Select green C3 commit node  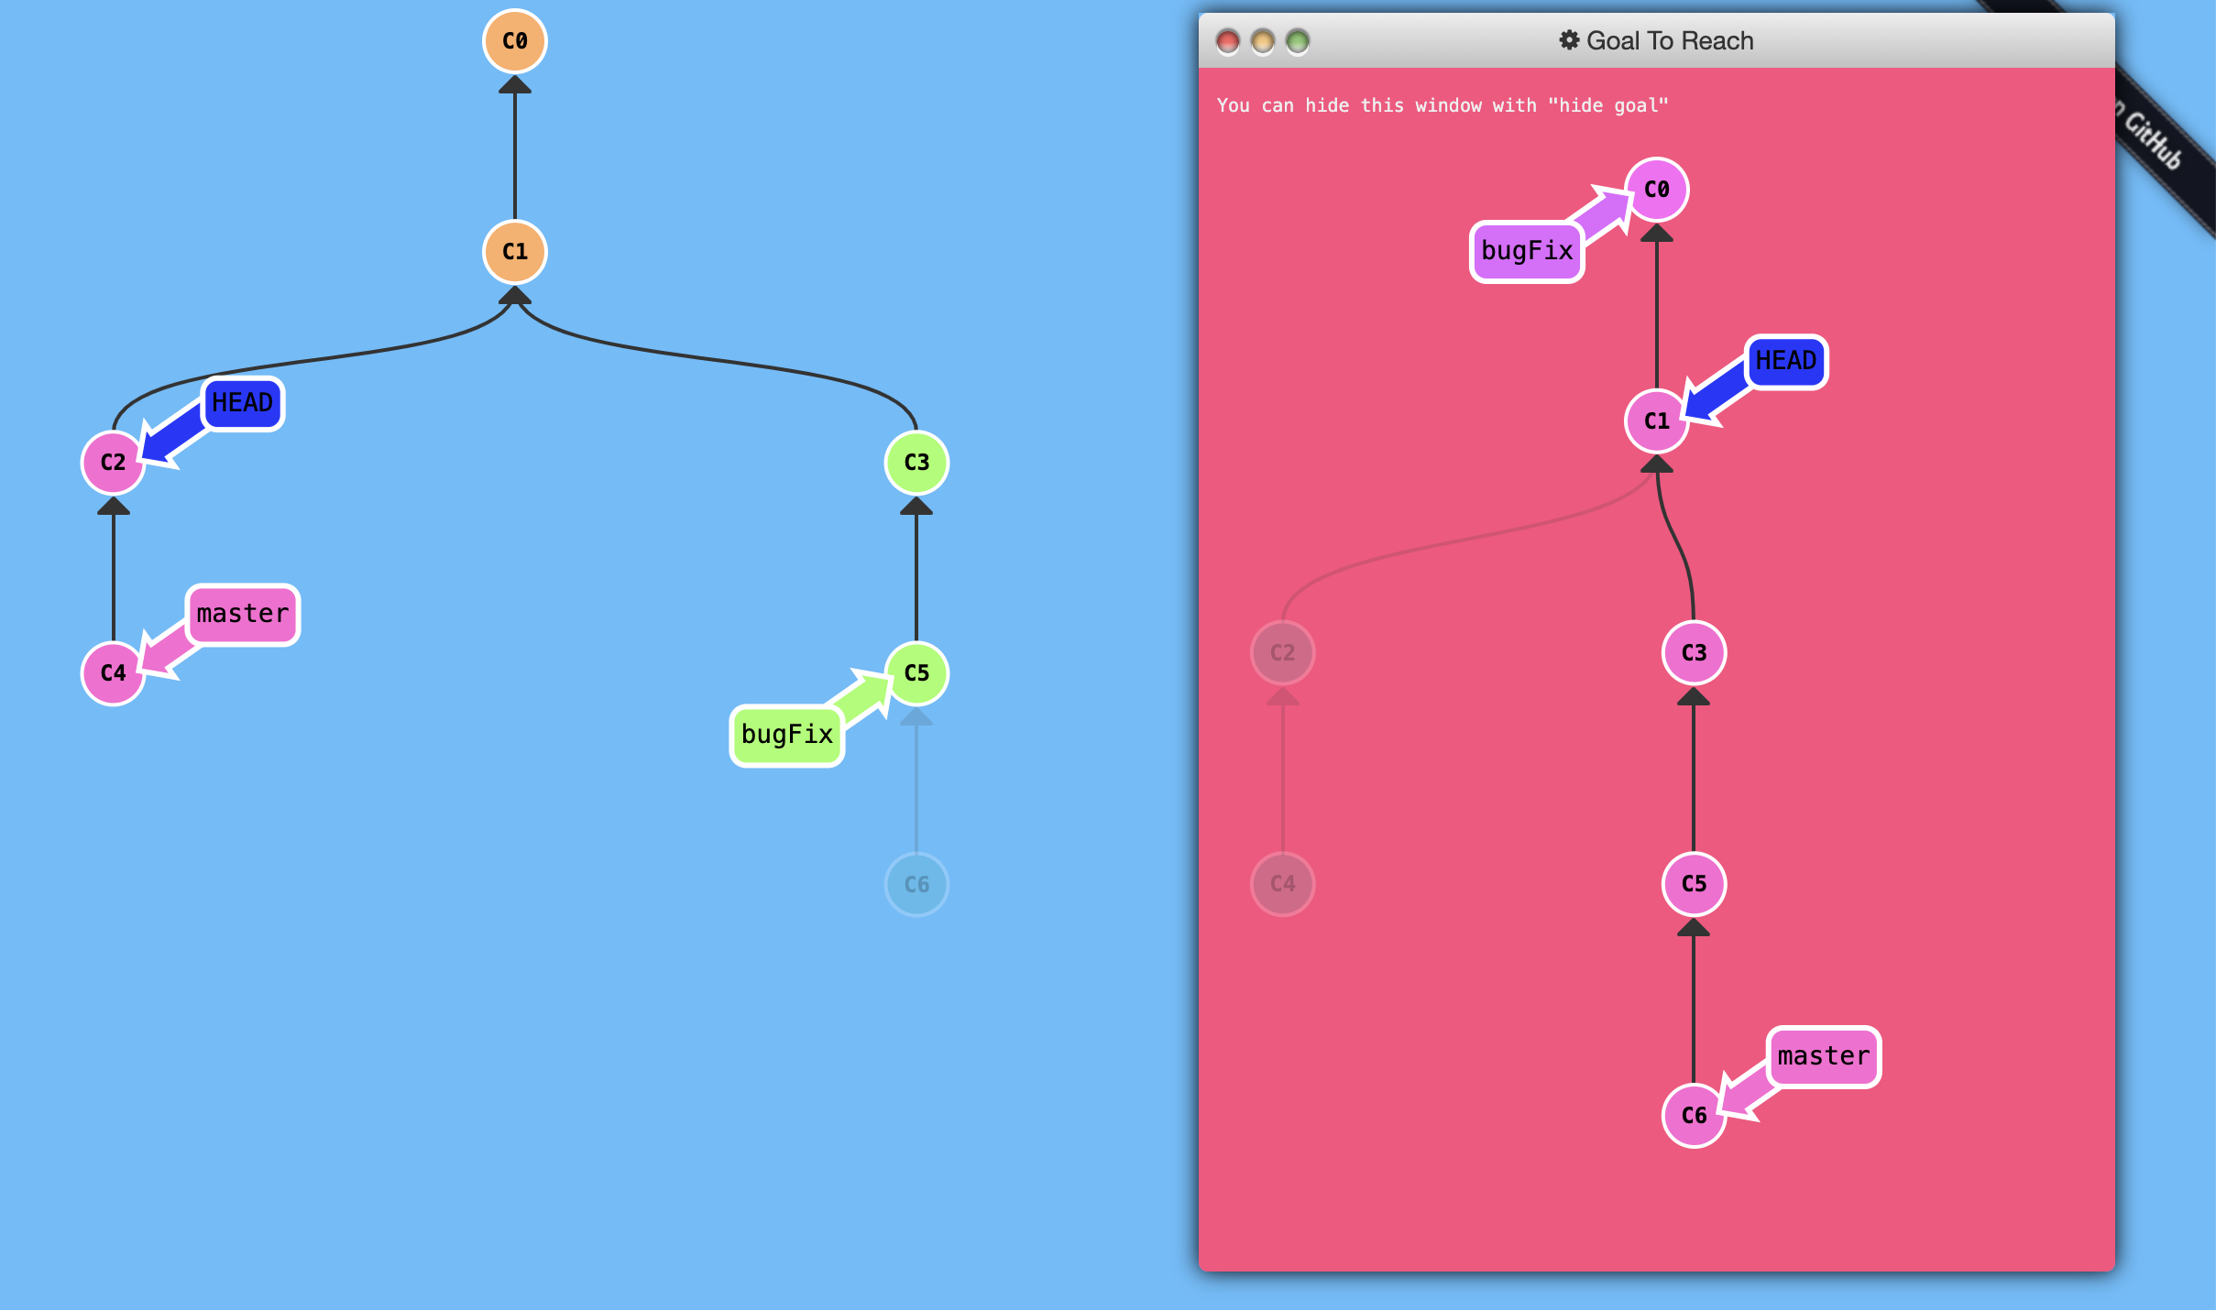tap(916, 462)
